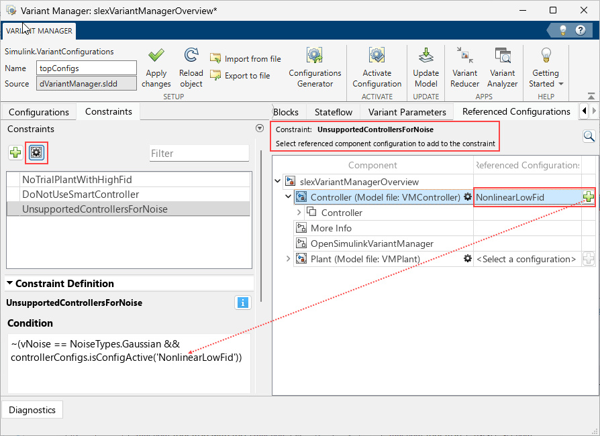Click the lightbulb icon in title strip
The width and height of the screenshot is (600, 436).
point(563,30)
